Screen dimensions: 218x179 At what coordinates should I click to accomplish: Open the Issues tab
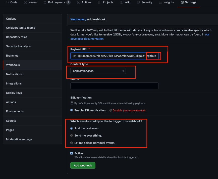[30, 2]
